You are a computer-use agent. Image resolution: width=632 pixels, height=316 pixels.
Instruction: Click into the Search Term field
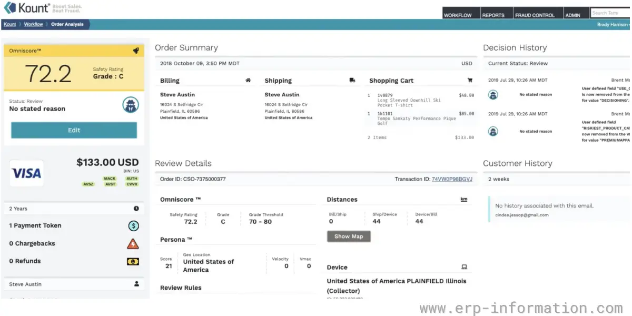pyautogui.click(x=610, y=13)
